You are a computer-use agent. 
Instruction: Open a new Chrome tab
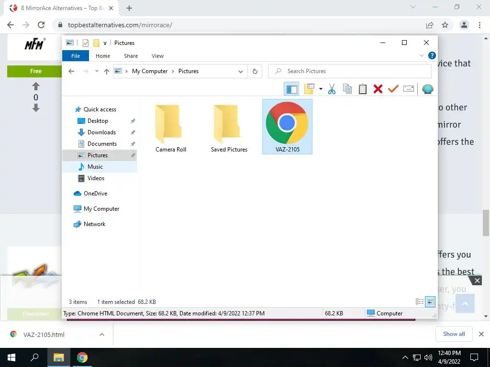129,8
